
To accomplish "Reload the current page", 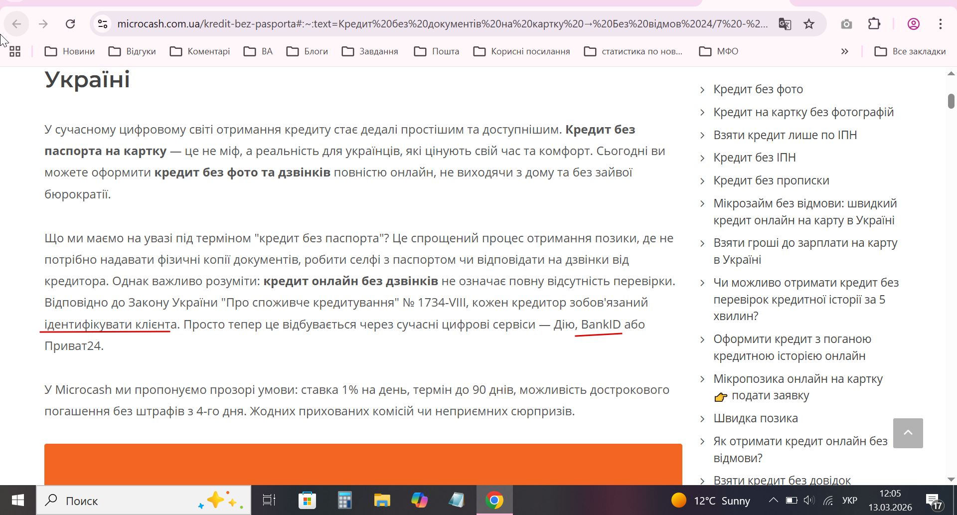I will [70, 24].
